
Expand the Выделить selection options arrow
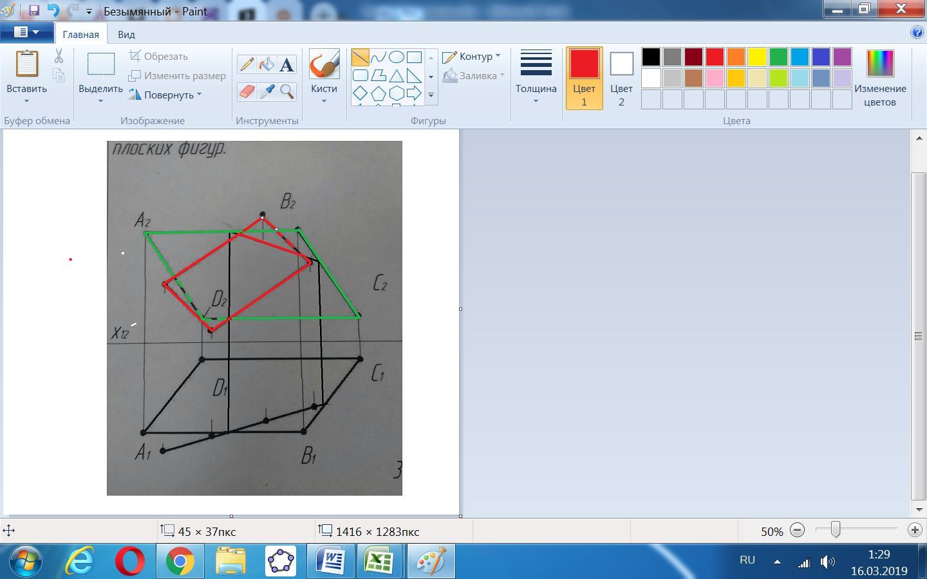pos(100,101)
